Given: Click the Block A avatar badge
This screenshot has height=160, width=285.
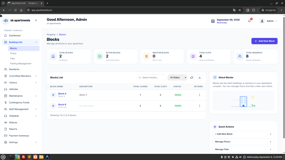Looking at the screenshot, I should pyautogui.click(x=53, y=95).
